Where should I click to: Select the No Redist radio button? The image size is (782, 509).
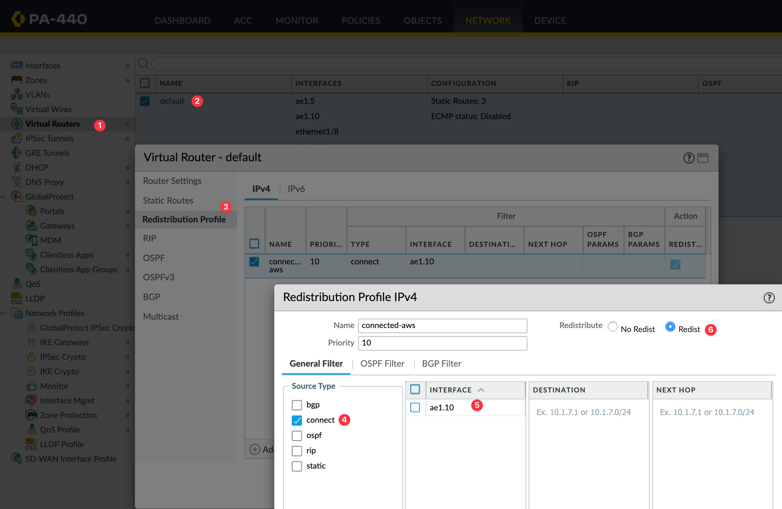[x=613, y=327]
